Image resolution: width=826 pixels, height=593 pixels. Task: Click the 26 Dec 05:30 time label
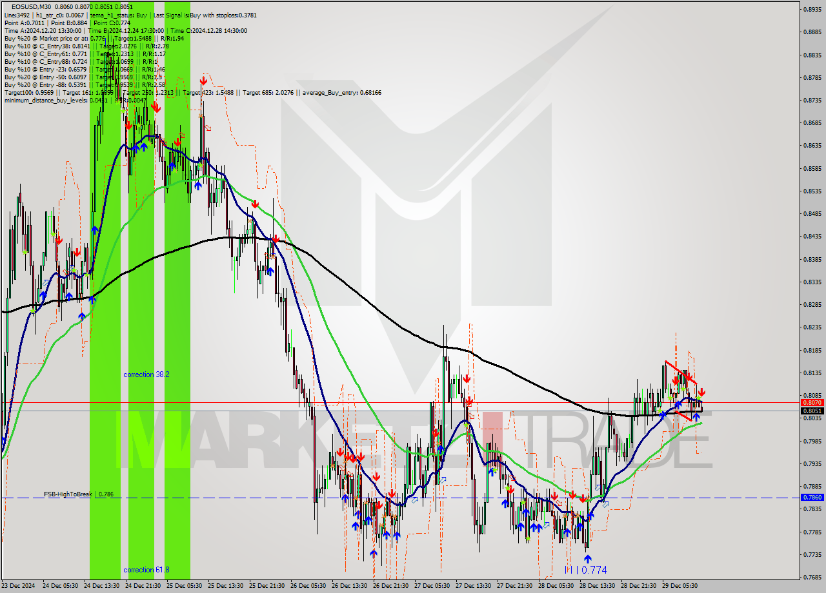pos(308,586)
